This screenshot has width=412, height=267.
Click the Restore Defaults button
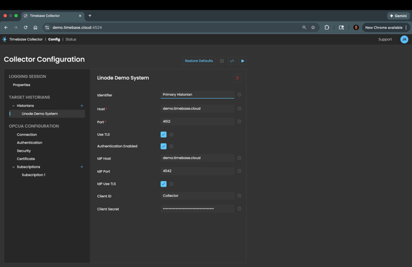tap(199, 61)
